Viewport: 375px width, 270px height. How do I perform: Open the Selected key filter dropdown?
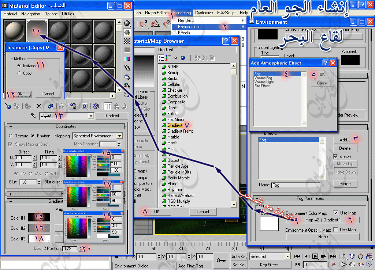[287, 256]
